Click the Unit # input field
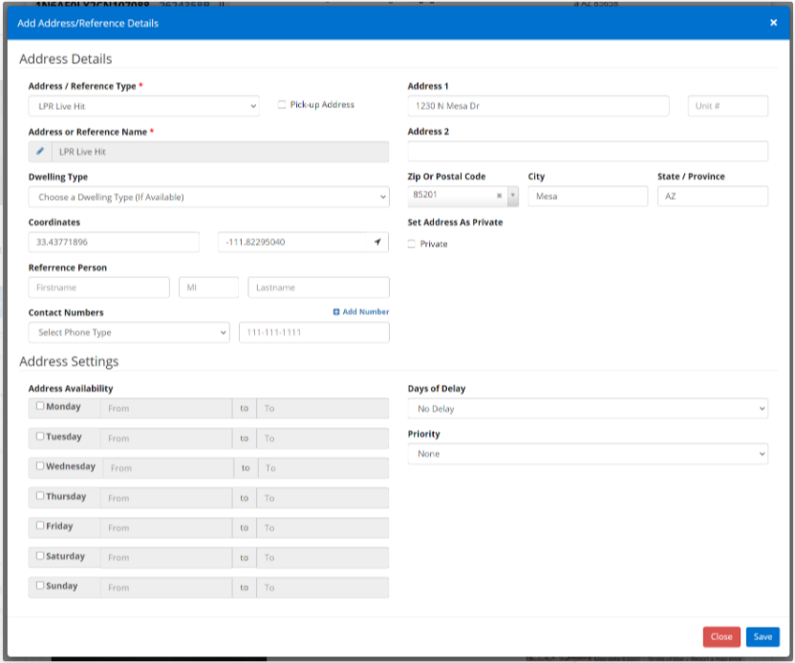Screen dimensions: 795x663 pos(727,106)
